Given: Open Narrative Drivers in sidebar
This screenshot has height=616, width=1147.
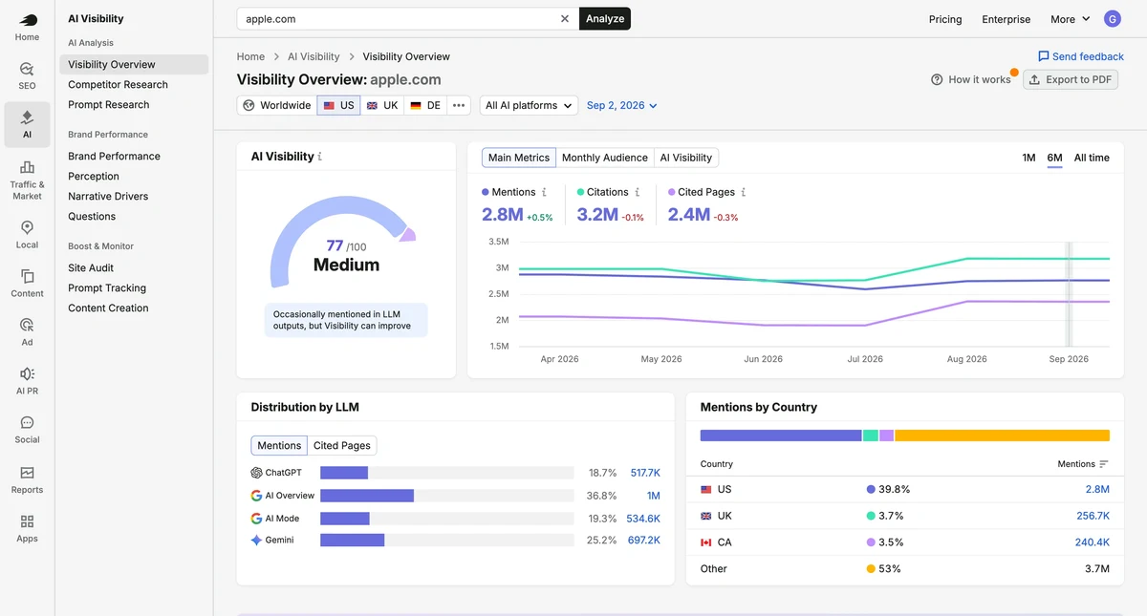Looking at the screenshot, I should click(x=108, y=196).
